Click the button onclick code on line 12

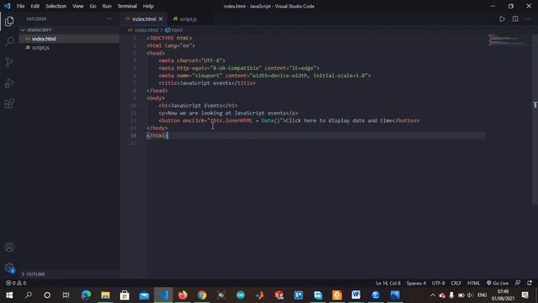click(289, 120)
